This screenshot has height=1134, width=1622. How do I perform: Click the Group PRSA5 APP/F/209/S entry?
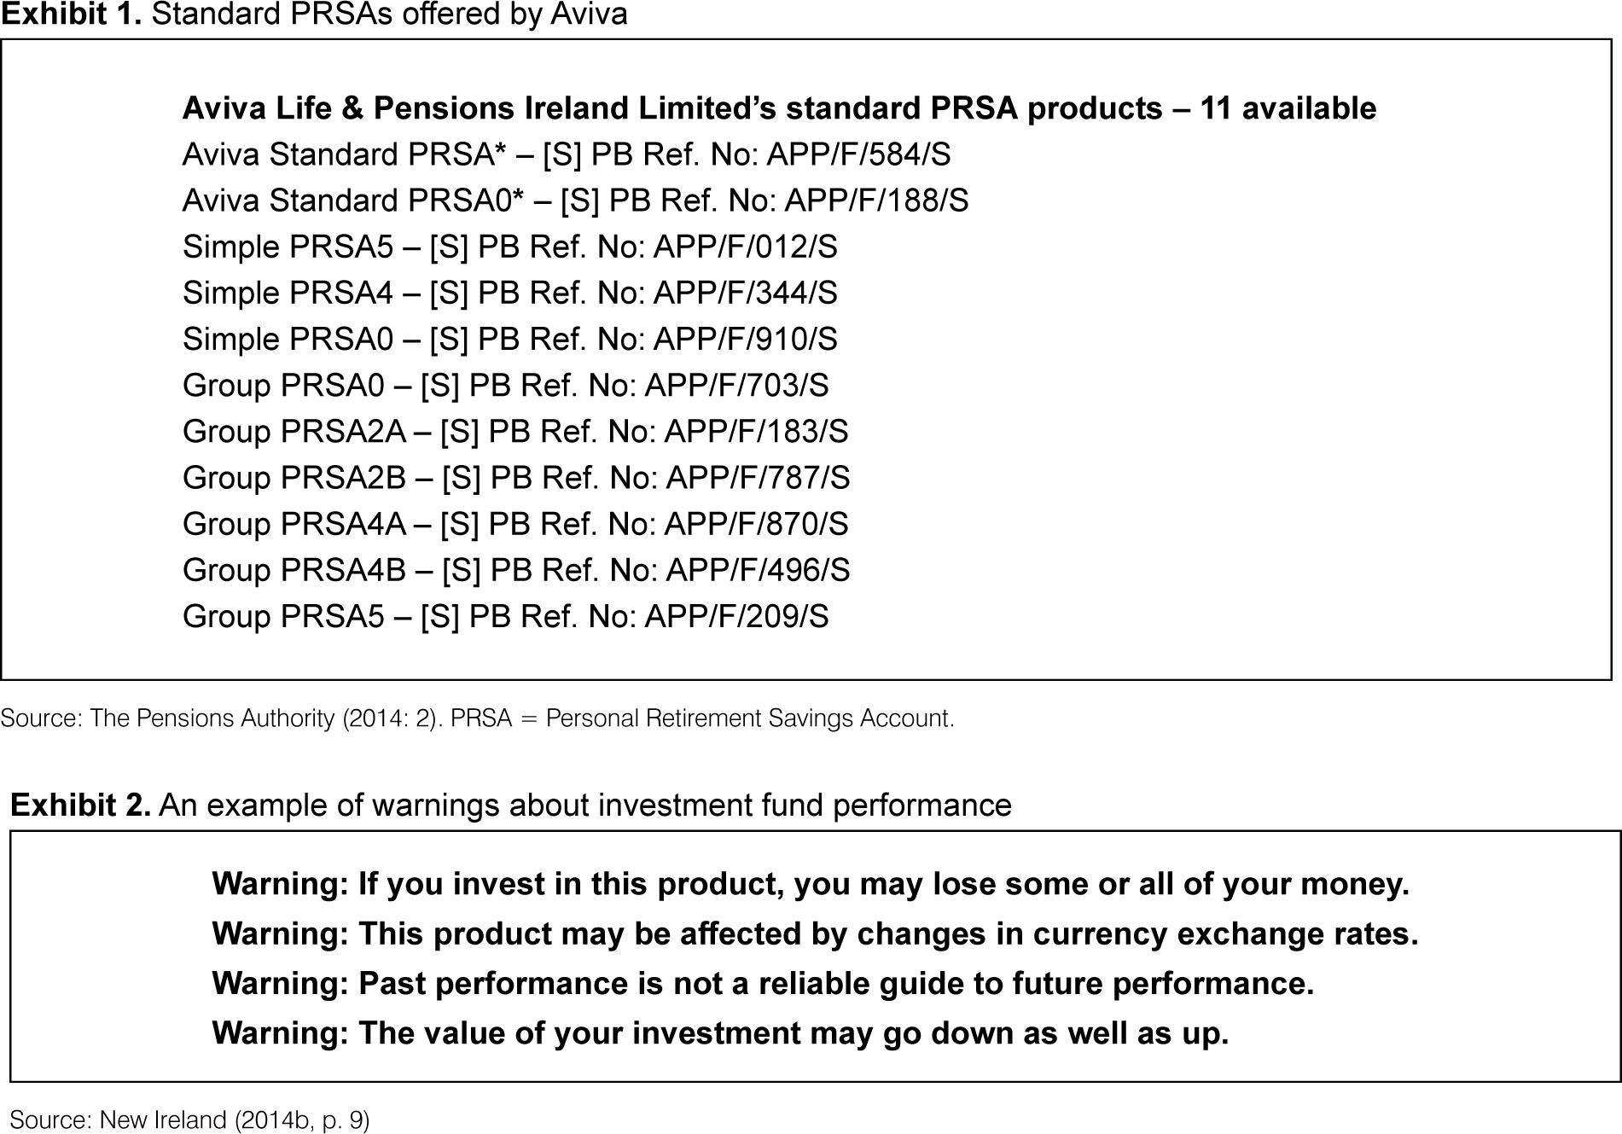(505, 616)
